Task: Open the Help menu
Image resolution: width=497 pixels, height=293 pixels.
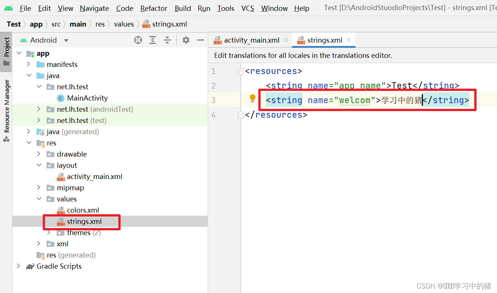Action: coord(302,8)
